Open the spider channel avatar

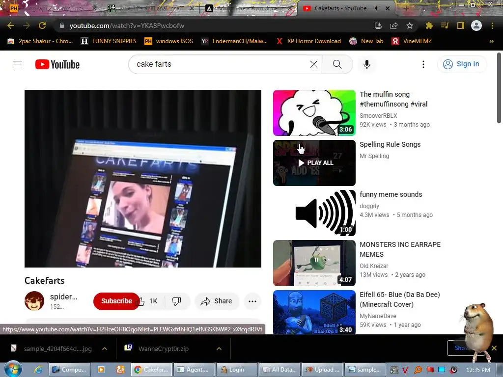pos(34,301)
